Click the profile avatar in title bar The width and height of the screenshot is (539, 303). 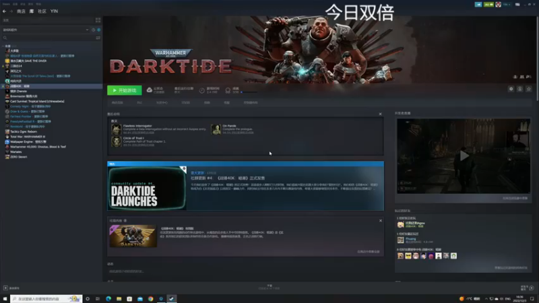coord(498,5)
